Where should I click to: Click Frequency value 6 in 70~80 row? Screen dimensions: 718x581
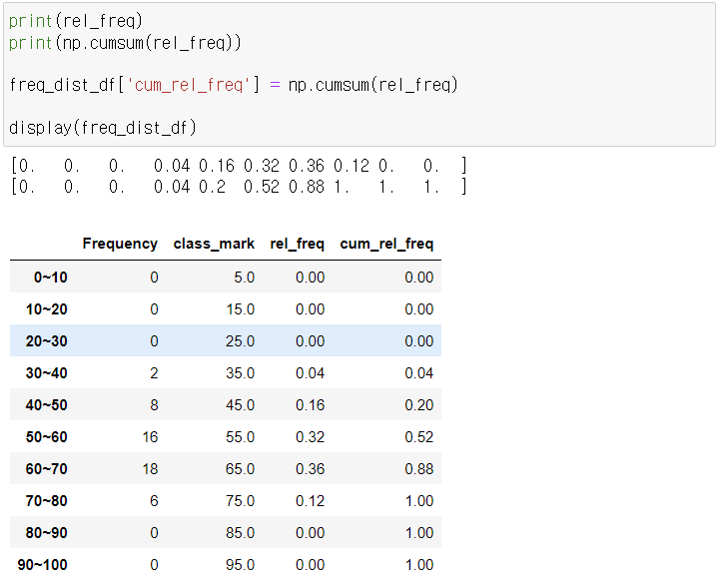(x=154, y=501)
